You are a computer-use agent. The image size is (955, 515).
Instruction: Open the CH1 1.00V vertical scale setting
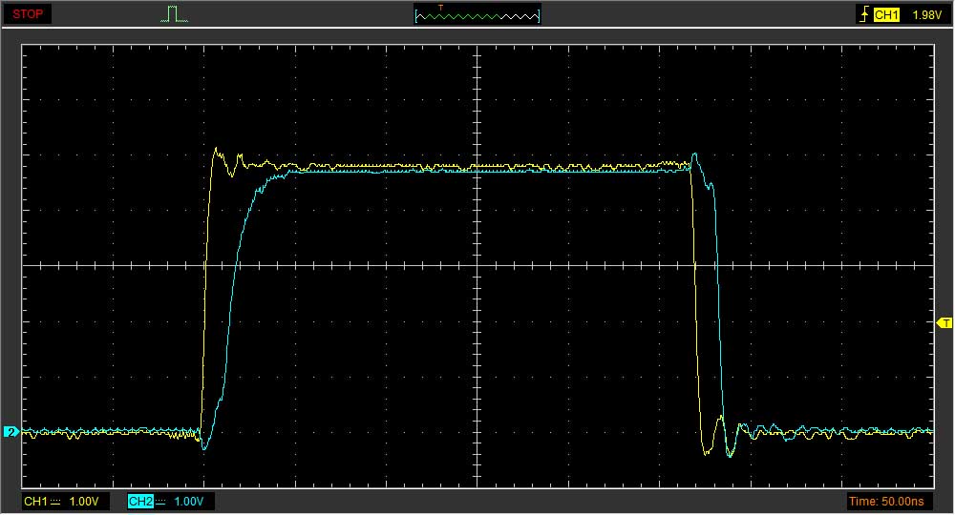point(85,501)
